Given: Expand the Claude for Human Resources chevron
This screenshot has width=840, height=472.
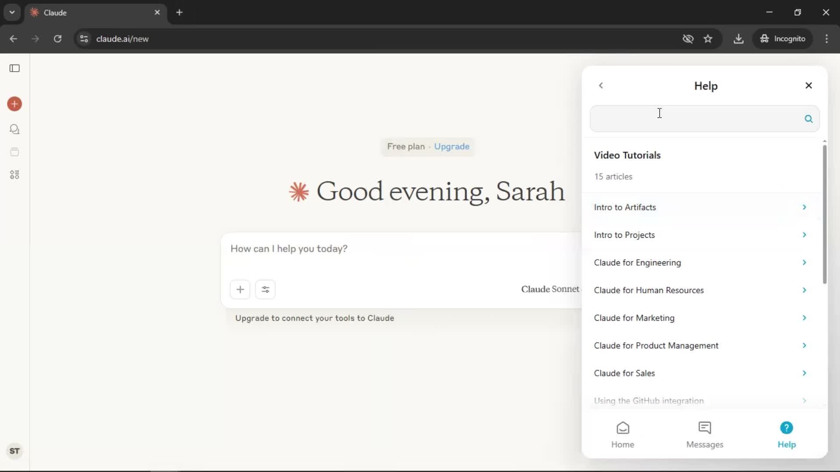Looking at the screenshot, I should point(805,290).
